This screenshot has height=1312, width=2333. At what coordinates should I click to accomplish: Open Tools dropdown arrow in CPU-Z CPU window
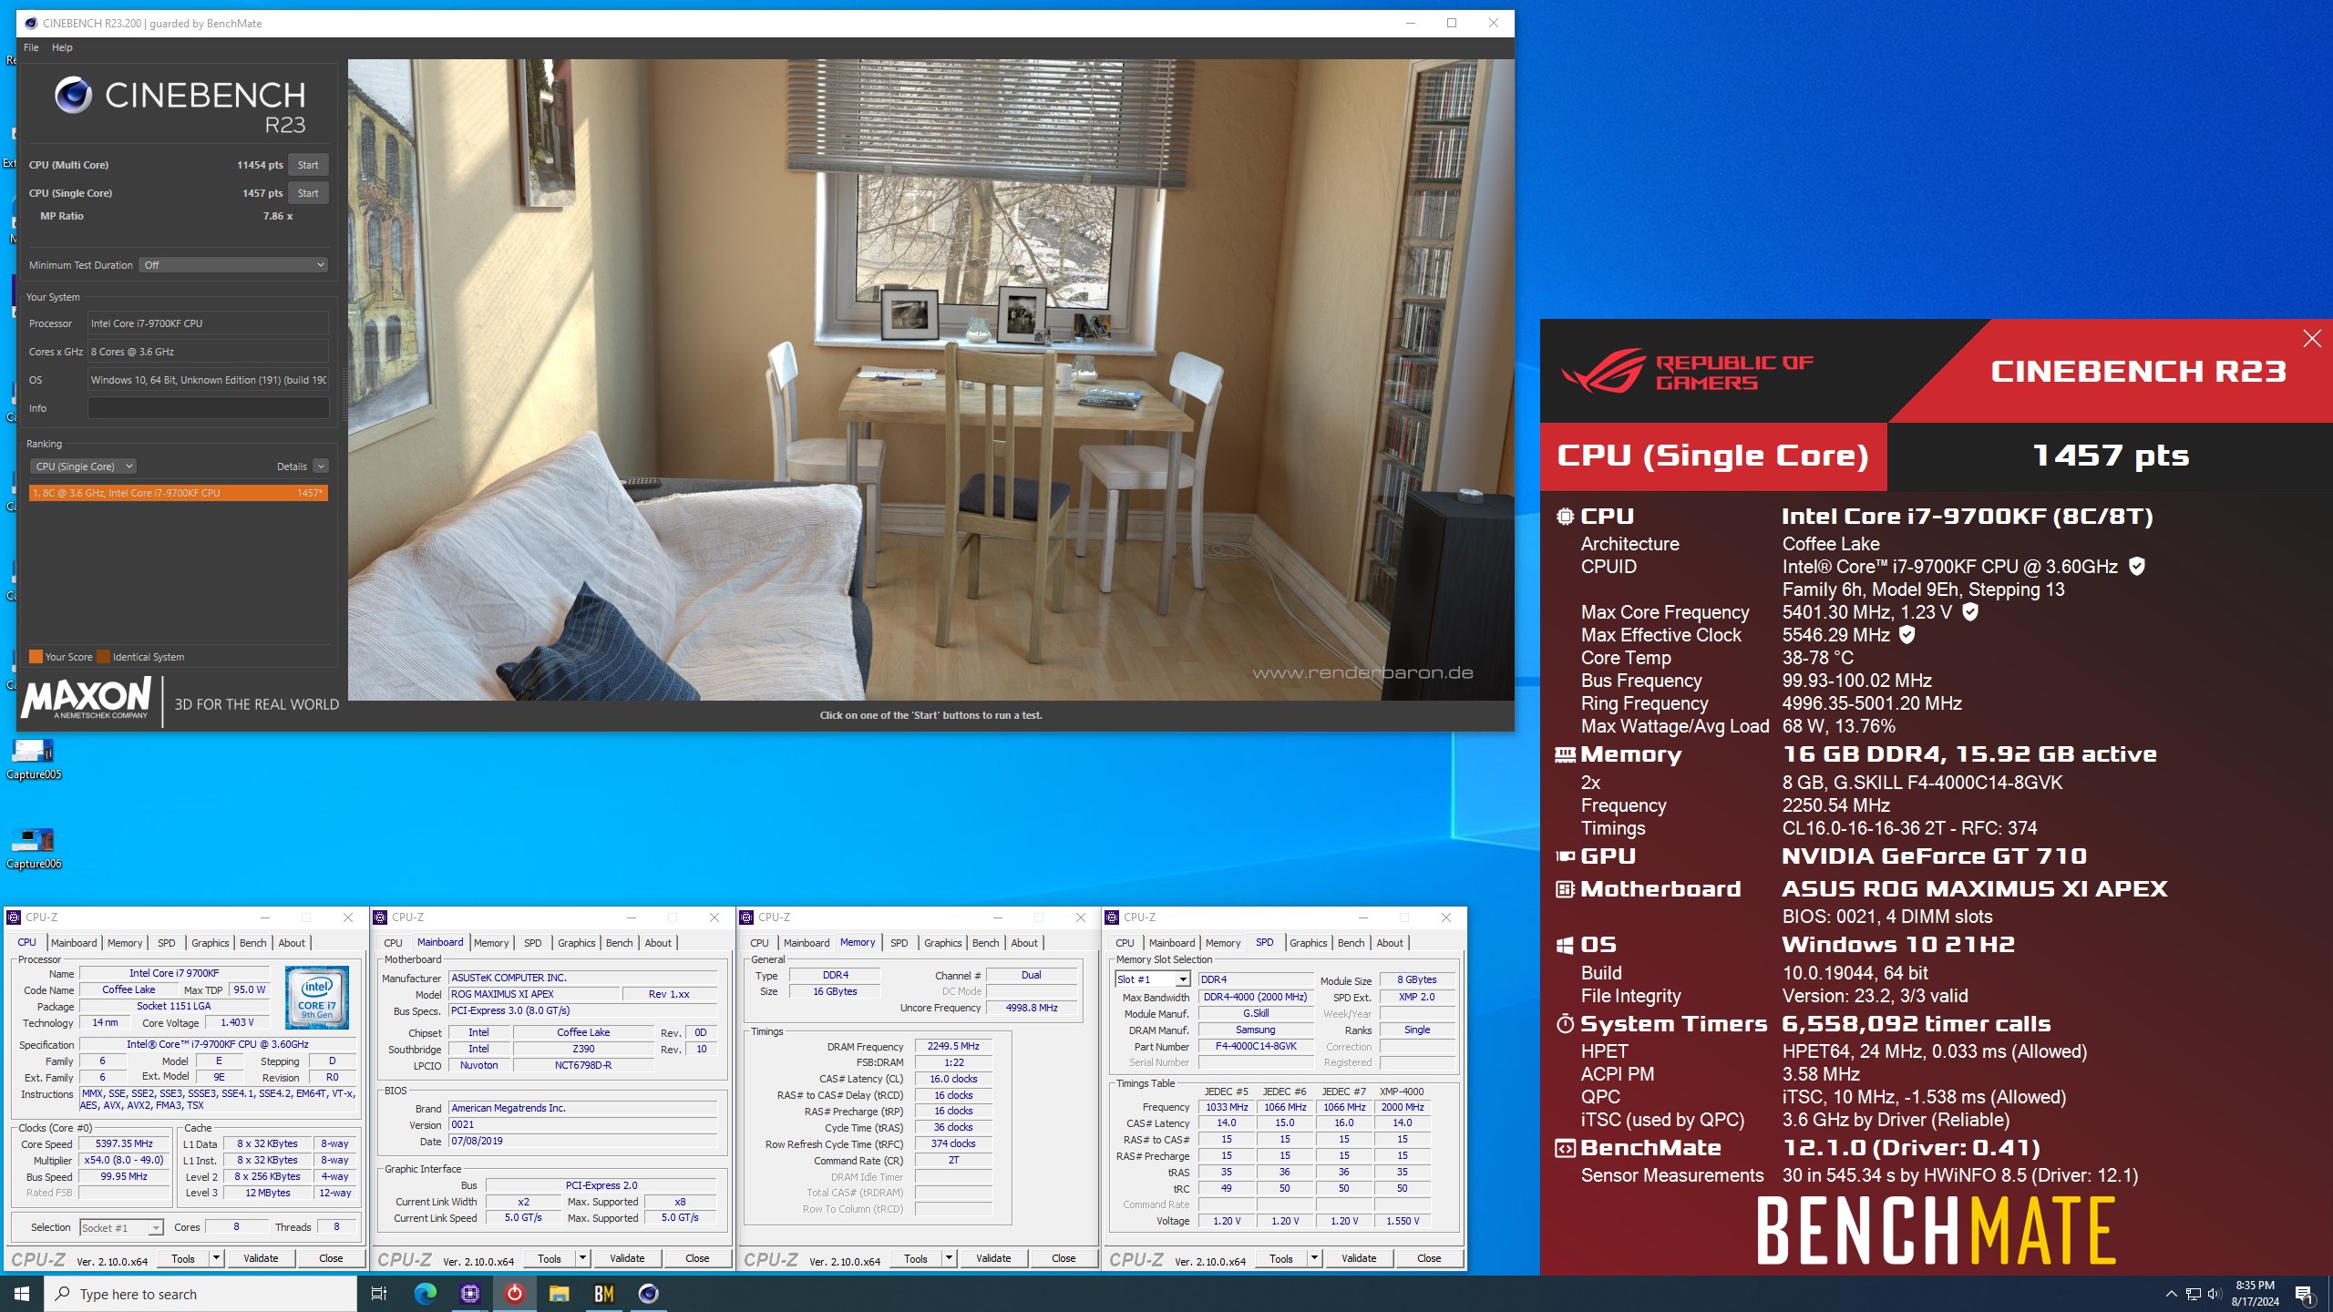[216, 1258]
